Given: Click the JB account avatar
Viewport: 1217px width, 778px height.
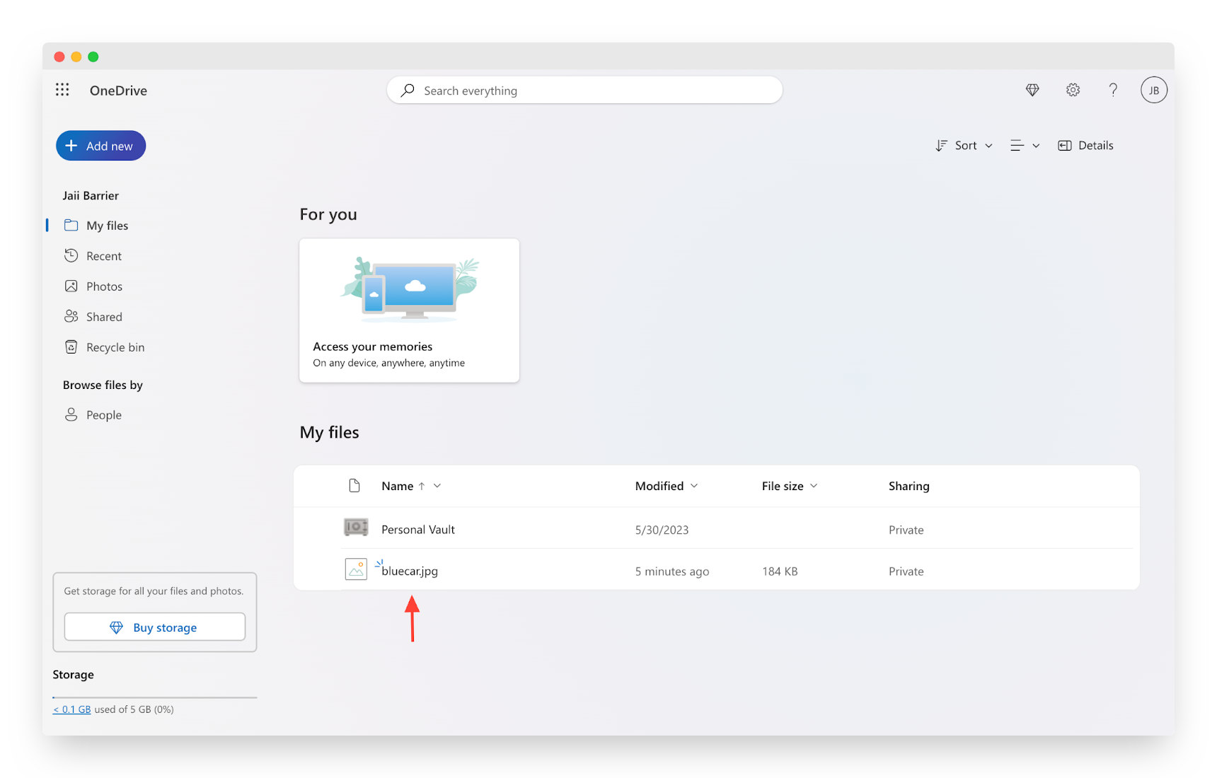Looking at the screenshot, I should 1154,90.
